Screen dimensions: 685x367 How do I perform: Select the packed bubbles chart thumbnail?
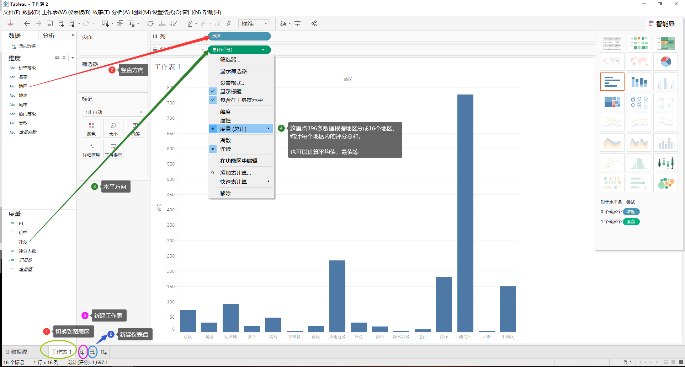point(666,183)
